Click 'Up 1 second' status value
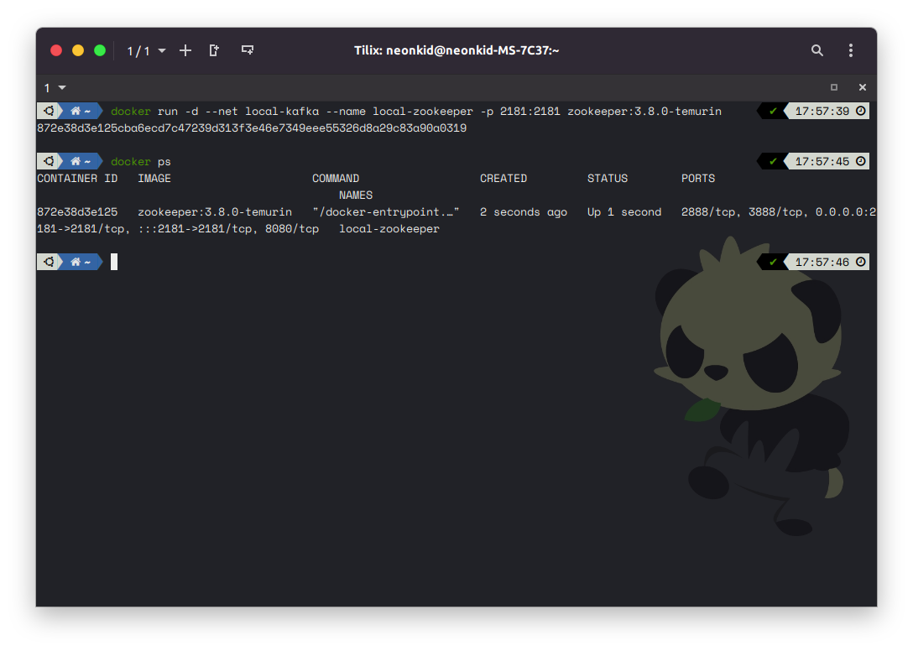This screenshot has height=651, width=913. coord(624,212)
